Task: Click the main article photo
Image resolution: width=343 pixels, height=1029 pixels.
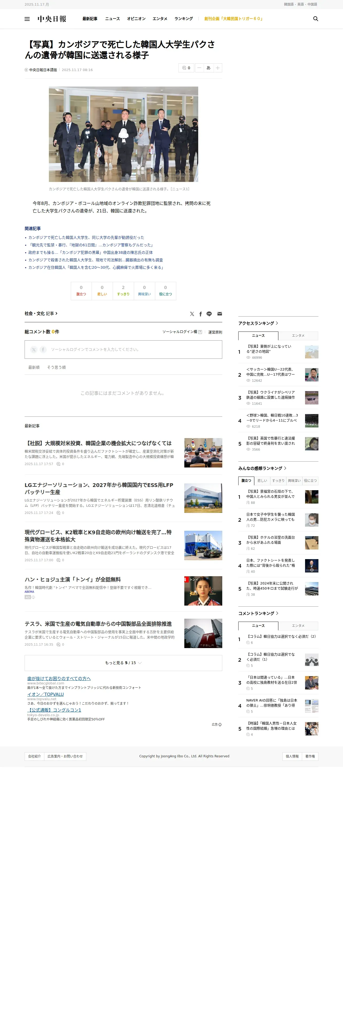Action: coord(123,134)
